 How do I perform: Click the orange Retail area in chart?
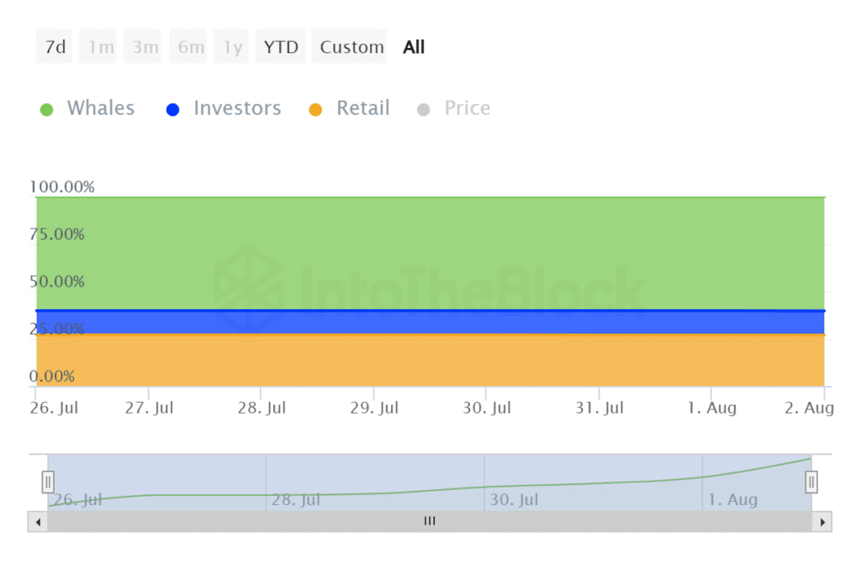430,360
